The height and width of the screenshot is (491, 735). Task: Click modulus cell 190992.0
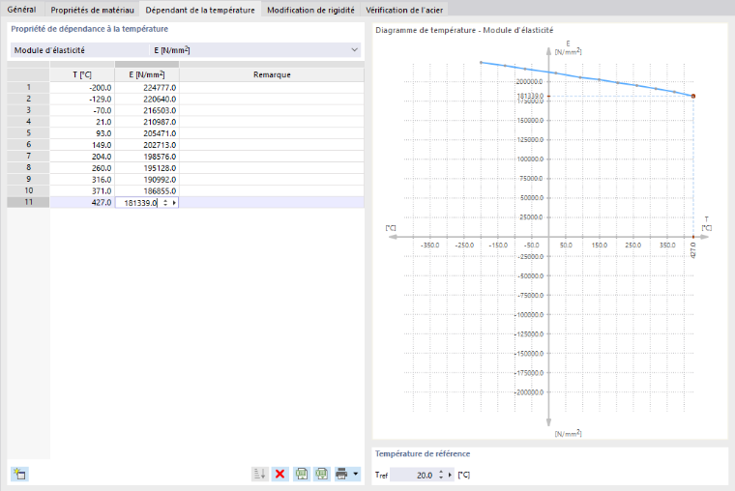[147, 180]
